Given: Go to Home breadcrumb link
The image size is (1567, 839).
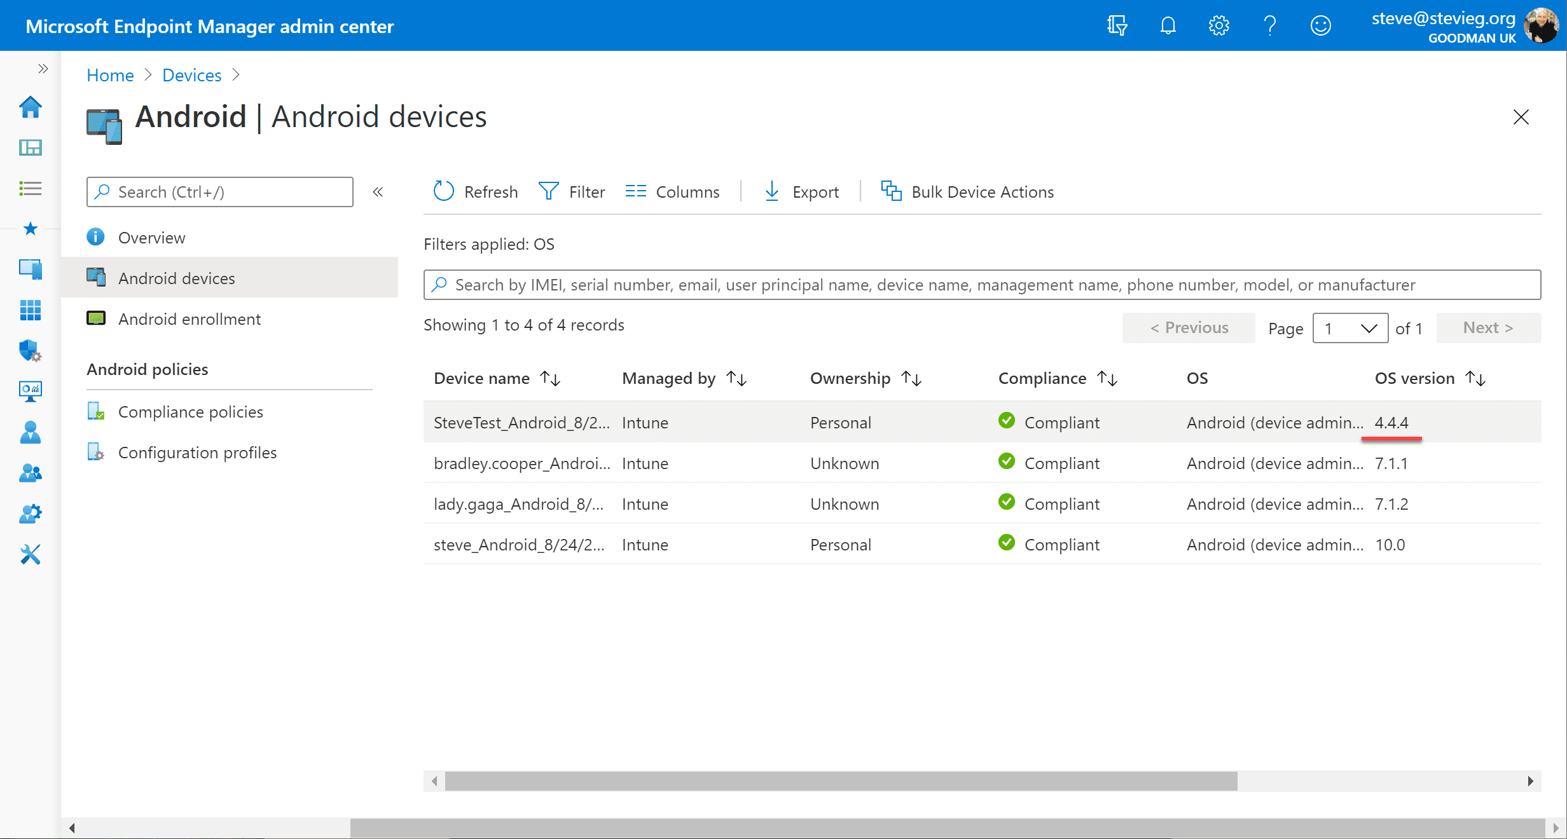Looking at the screenshot, I should point(110,75).
